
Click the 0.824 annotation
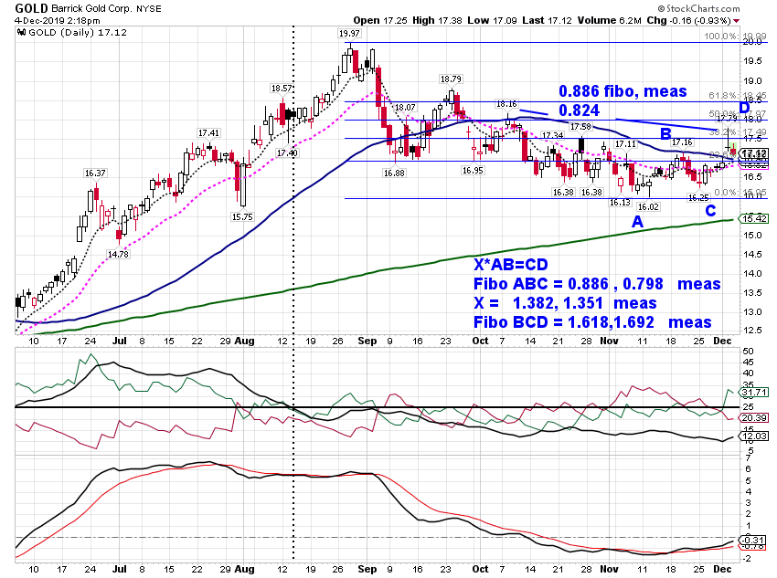pyautogui.click(x=579, y=110)
